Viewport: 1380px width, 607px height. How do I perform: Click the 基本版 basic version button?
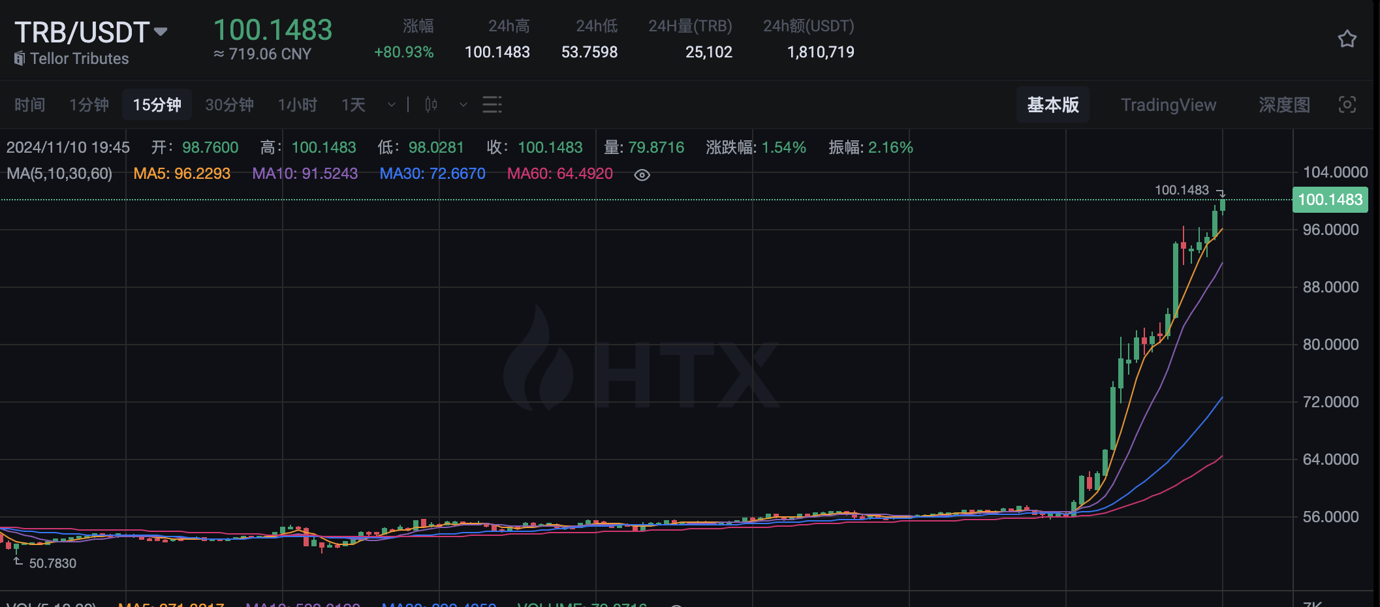point(1052,104)
